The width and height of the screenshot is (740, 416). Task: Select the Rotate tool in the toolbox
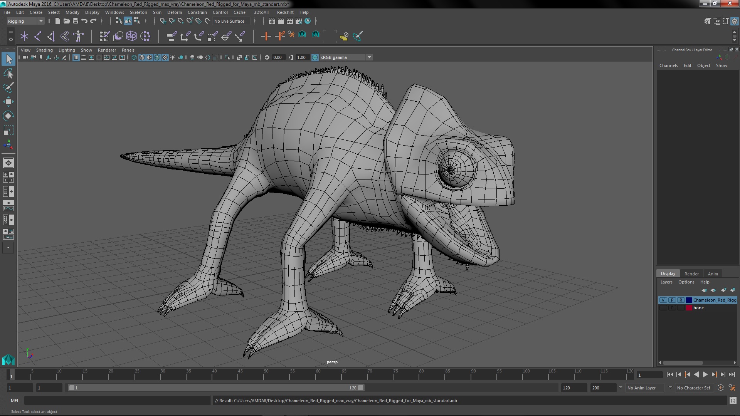coord(8,116)
